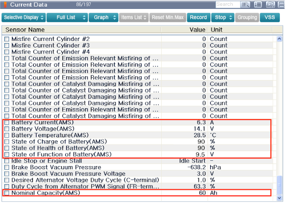
Task: Tick the Nominal Capacity(AMS) checkbox
Action: pos(7,193)
